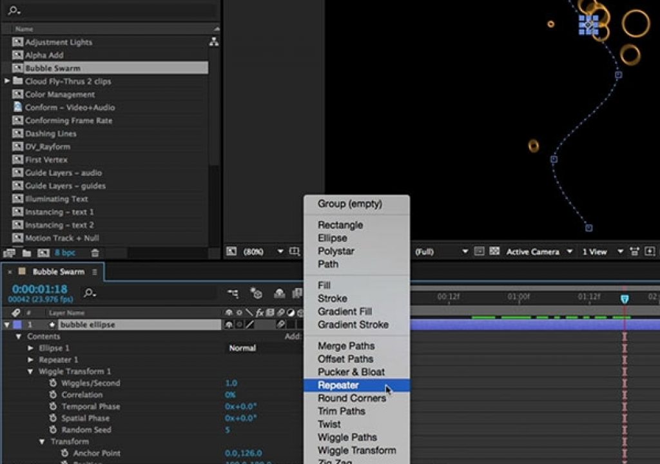Enable the Temporal Phase stopwatch
The image size is (660, 464).
pyautogui.click(x=53, y=406)
